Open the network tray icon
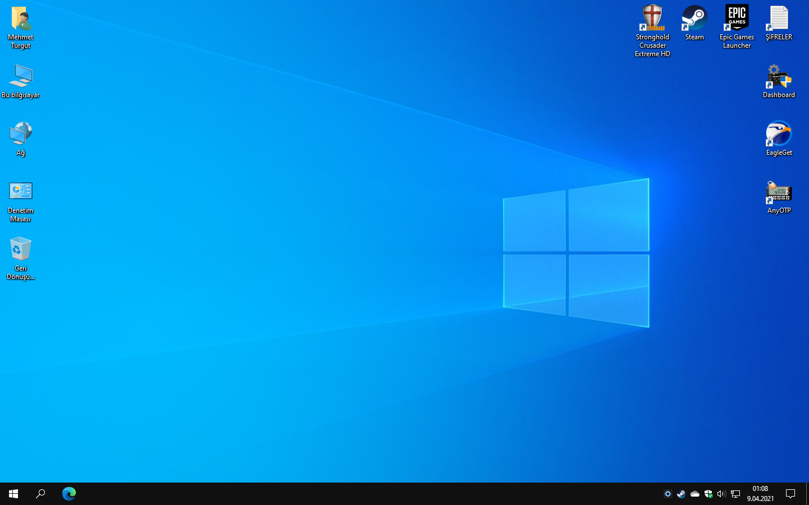This screenshot has height=505, width=809. coord(735,494)
